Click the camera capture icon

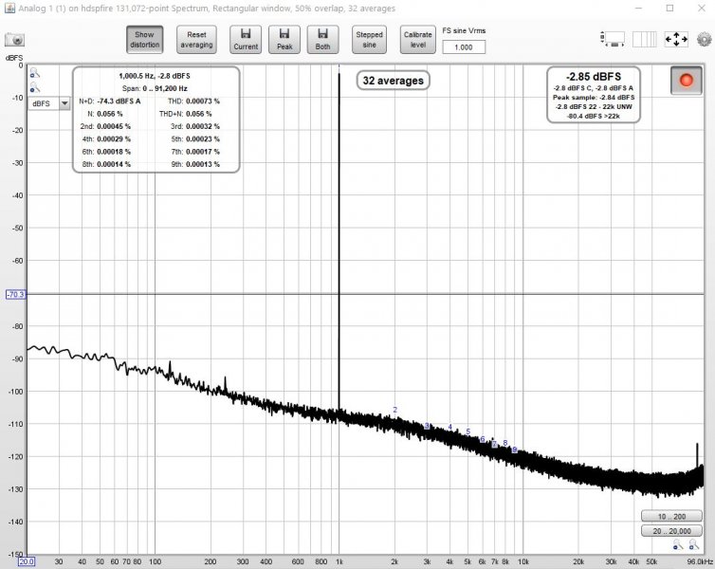point(14,40)
